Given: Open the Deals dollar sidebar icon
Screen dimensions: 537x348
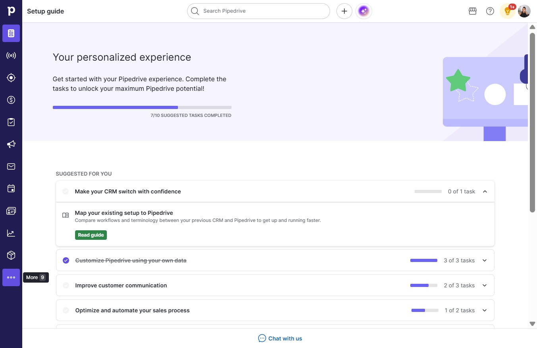Looking at the screenshot, I should (11, 100).
